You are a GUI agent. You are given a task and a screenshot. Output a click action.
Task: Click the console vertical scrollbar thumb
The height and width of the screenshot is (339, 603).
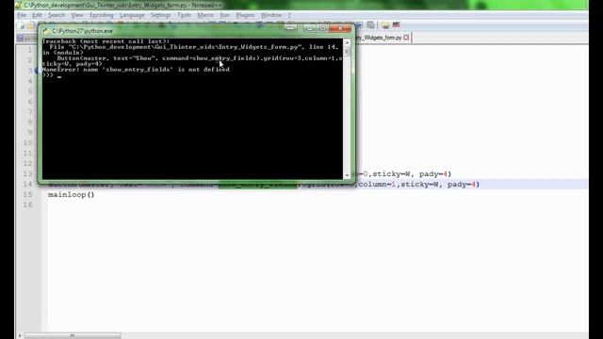click(347, 52)
